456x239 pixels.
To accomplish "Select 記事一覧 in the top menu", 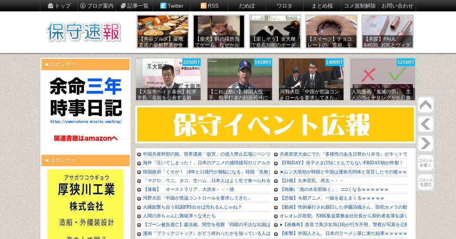I will pos(134,6).
